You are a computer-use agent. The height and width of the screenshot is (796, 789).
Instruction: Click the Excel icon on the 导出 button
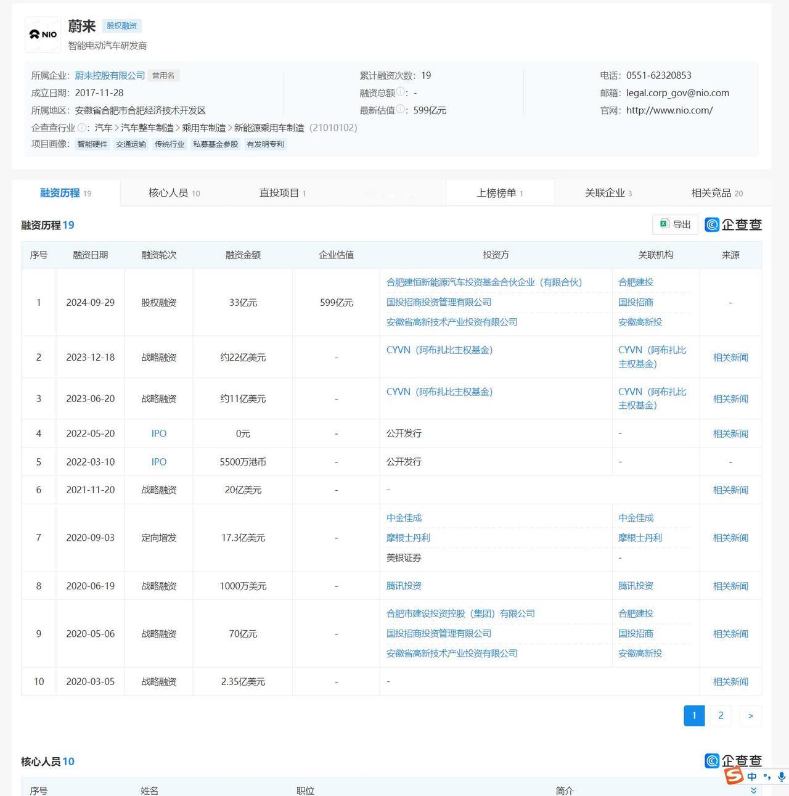664,224
